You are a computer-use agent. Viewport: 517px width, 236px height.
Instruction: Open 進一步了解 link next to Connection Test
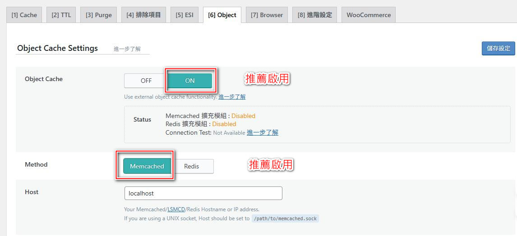263,132
